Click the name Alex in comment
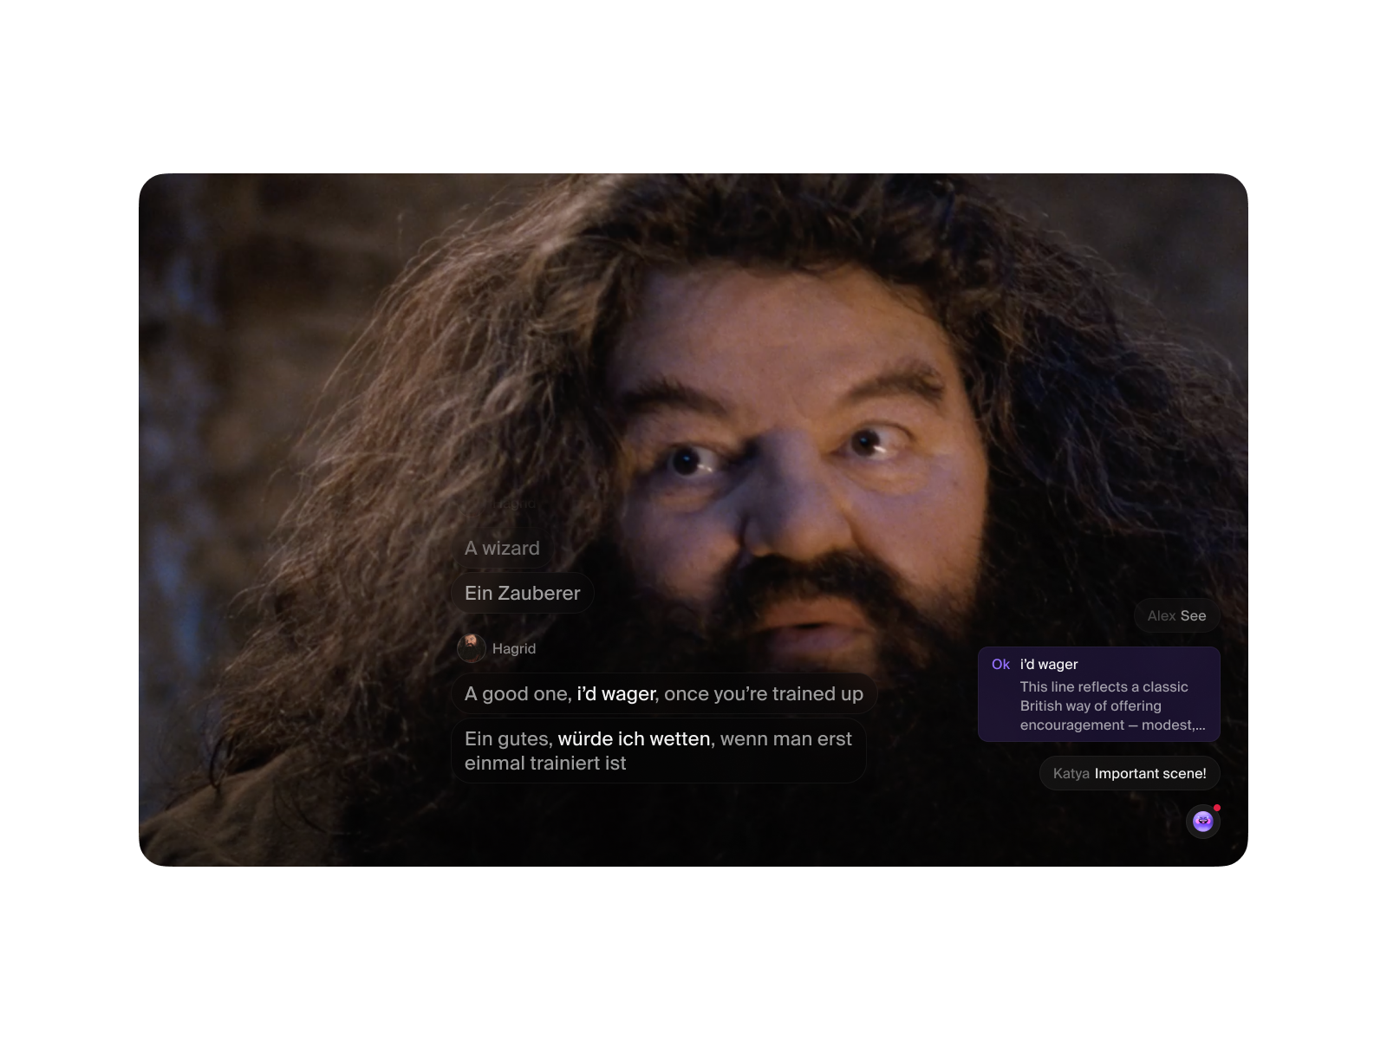The width and height of the screenshot is (1387, 1040). 1161,615
